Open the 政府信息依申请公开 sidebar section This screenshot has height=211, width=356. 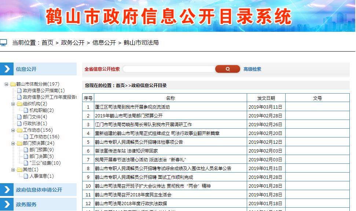click(39, 190)
